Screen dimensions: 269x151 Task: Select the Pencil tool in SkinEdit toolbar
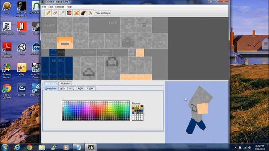click(47, 13)
